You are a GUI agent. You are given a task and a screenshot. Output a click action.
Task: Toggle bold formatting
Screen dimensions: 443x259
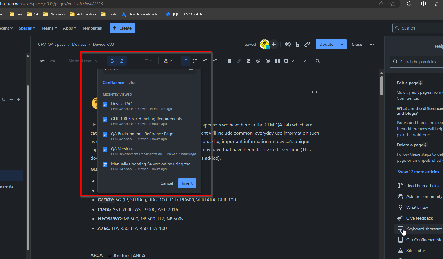(112, 61)
